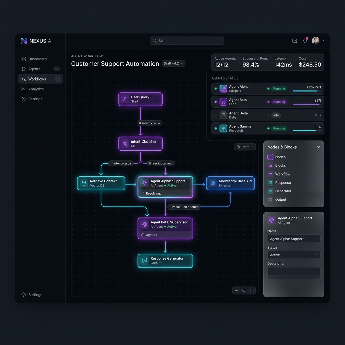Select the Output palette icon
Screen dimensions: 345x345
(270, 199)
